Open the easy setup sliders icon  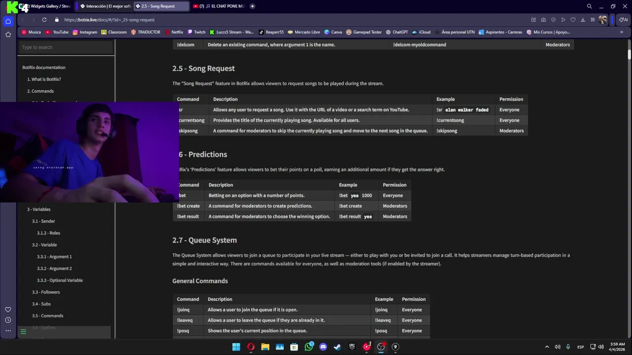coord(593,20)
